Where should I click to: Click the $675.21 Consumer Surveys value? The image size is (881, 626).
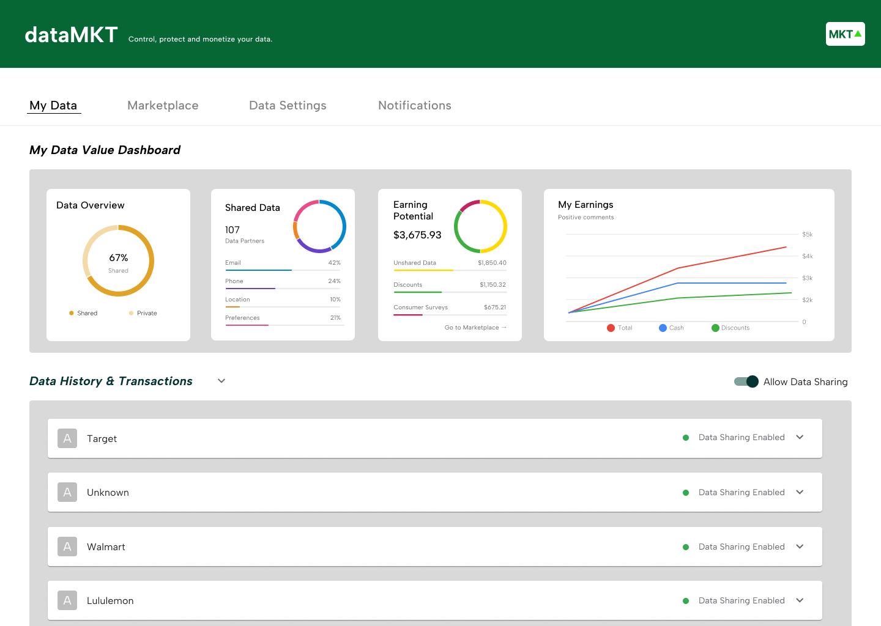tap(495, 307)
